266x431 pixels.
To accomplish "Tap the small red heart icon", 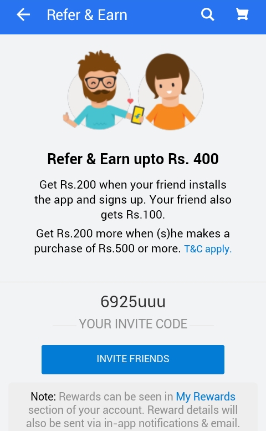I will coord(130,101).
